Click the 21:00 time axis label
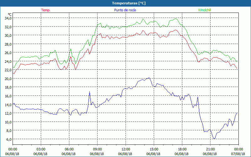Screen dimensions: 251x157 click(210, 149)
